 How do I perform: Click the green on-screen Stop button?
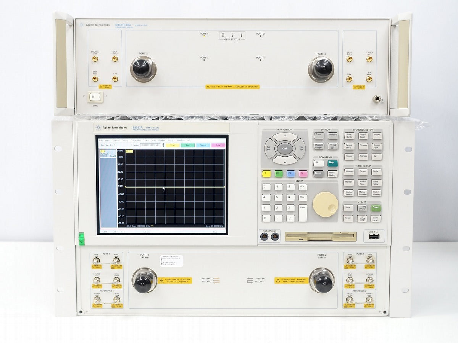click(188, 145)
